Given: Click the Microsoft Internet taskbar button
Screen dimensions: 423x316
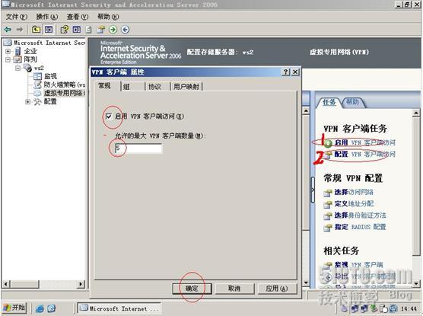Looking at the screenshot, I should point(119,308).
